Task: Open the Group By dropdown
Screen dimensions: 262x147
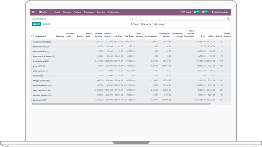Action: click(x=147, y=24)
